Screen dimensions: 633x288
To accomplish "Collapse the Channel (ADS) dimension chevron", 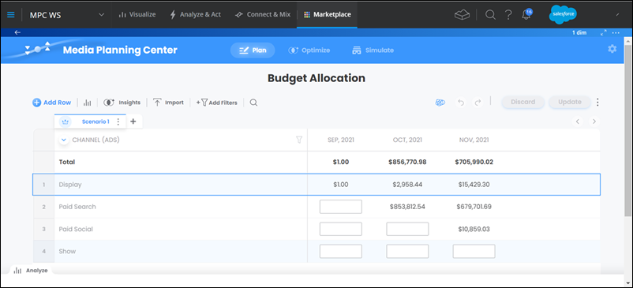I will click(63, 140).
